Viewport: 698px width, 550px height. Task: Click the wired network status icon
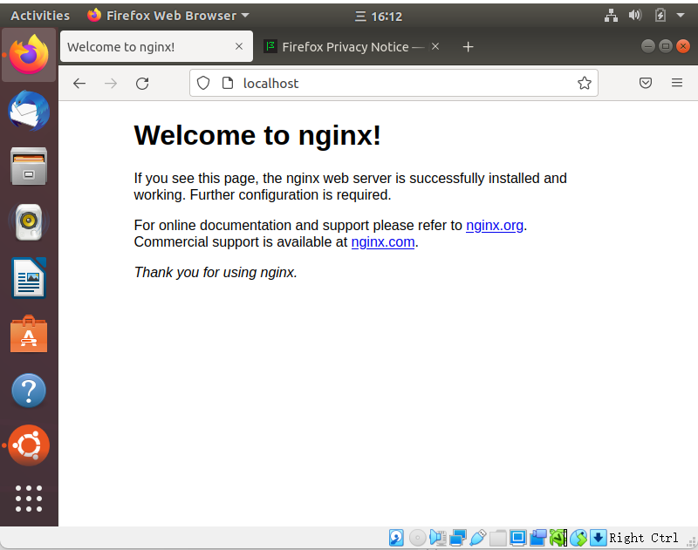click(x=611, y=16)
